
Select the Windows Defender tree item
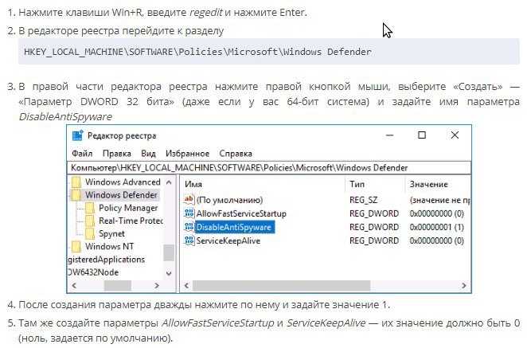[121, 195]
